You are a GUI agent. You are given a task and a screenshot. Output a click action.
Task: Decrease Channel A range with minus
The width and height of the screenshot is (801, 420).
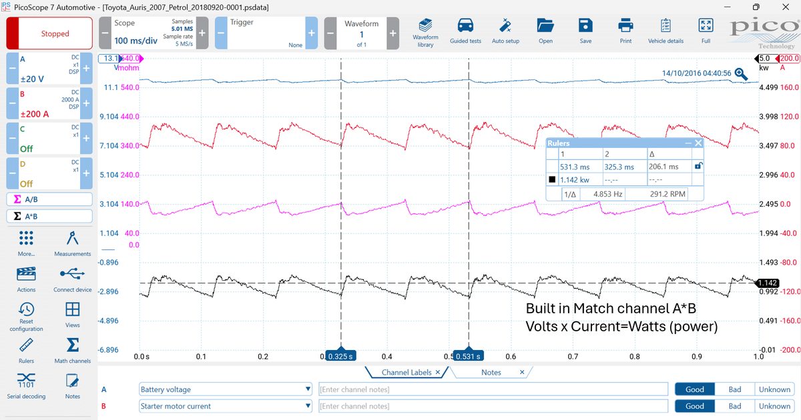tap(12, 69)
